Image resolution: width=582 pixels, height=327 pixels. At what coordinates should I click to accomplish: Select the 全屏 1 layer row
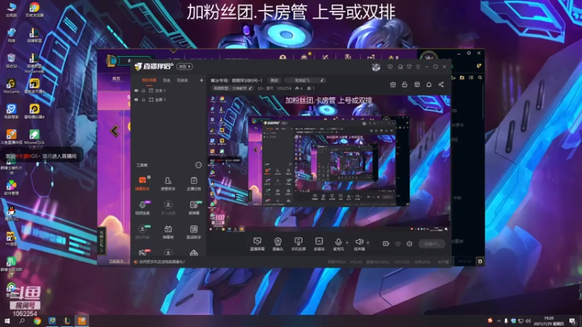[x=169, y=100]
